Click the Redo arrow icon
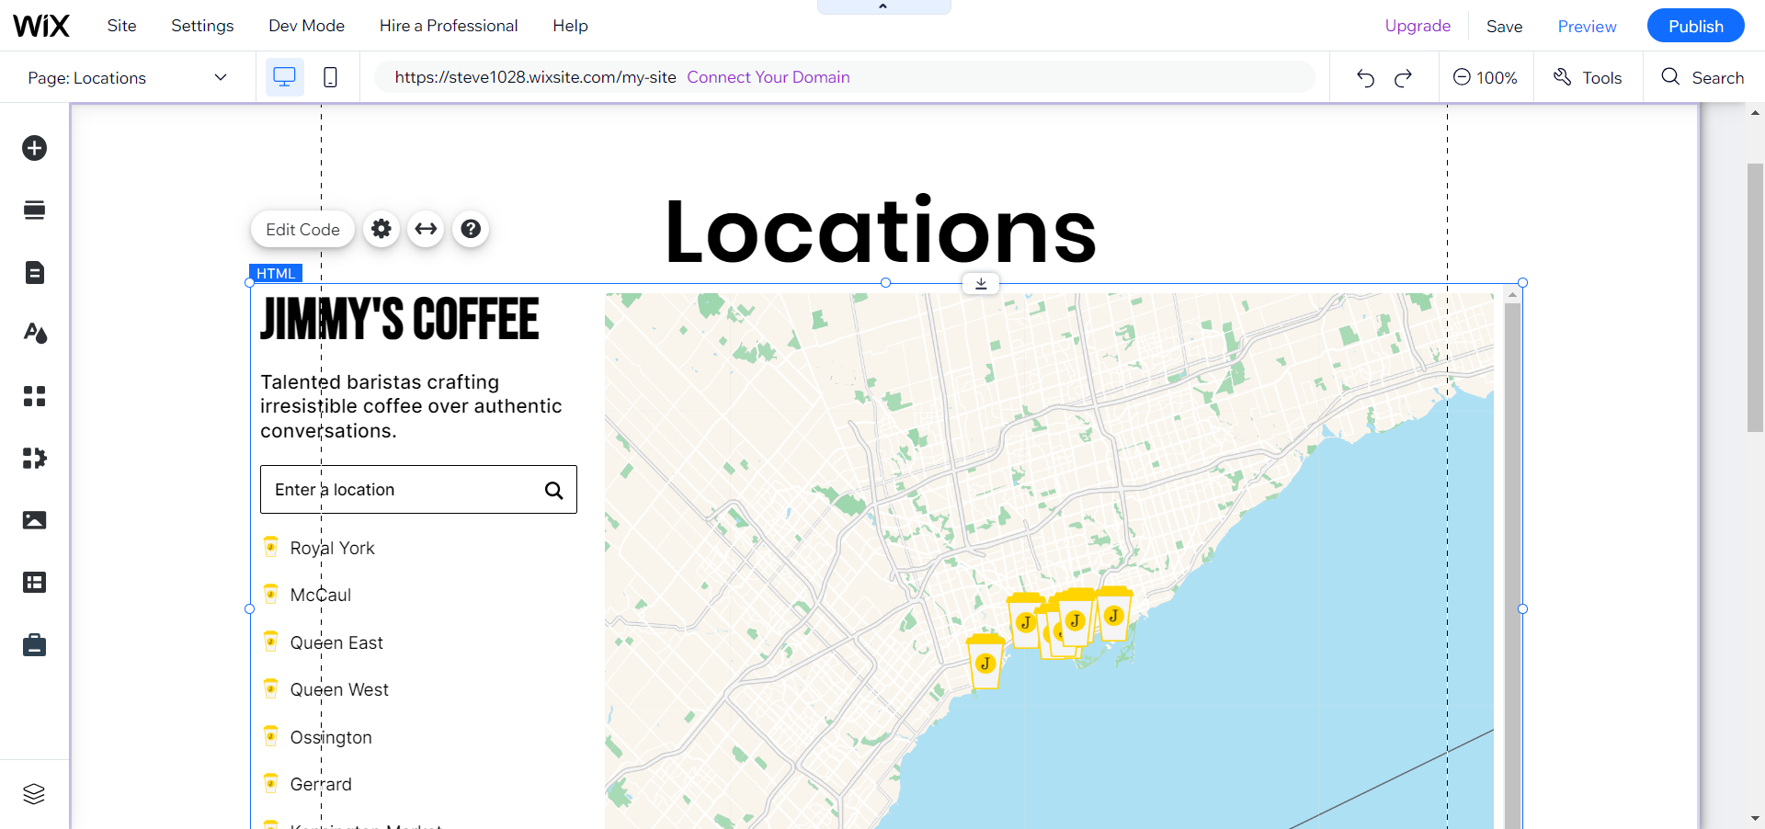1765x829 pixels. coord(1403,78)
